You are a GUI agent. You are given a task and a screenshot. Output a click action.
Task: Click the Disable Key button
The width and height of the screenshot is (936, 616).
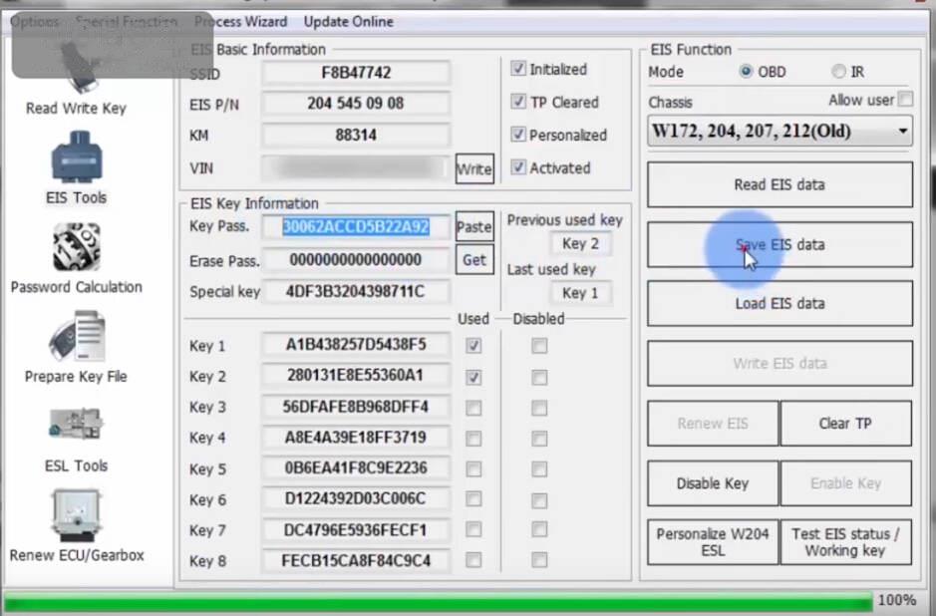(x=713, y=482)
